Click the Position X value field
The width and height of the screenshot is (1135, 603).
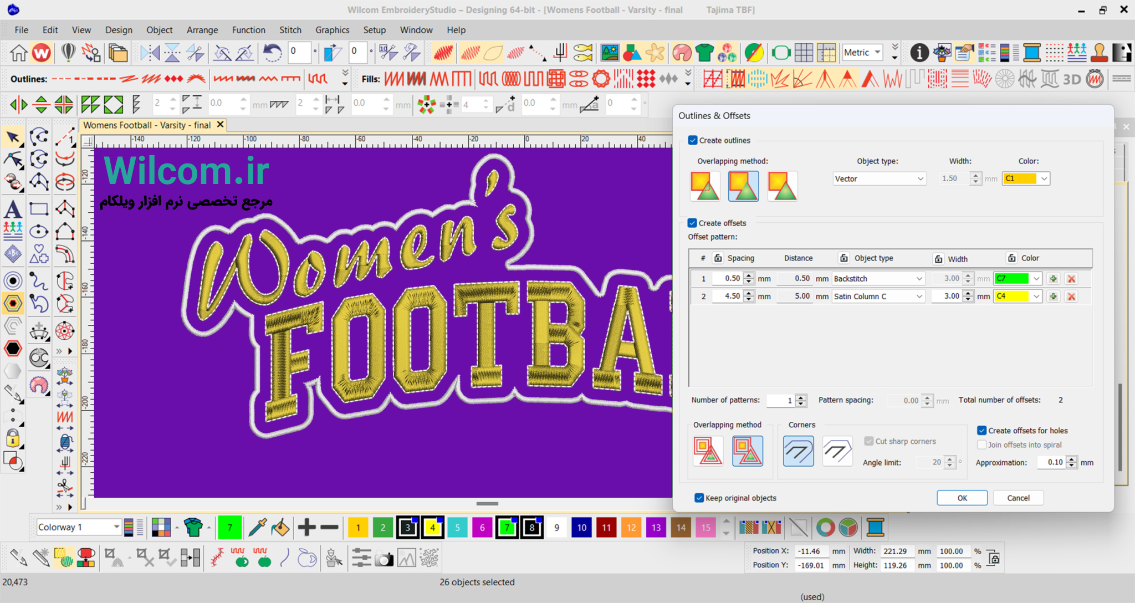tap(811, 551)
